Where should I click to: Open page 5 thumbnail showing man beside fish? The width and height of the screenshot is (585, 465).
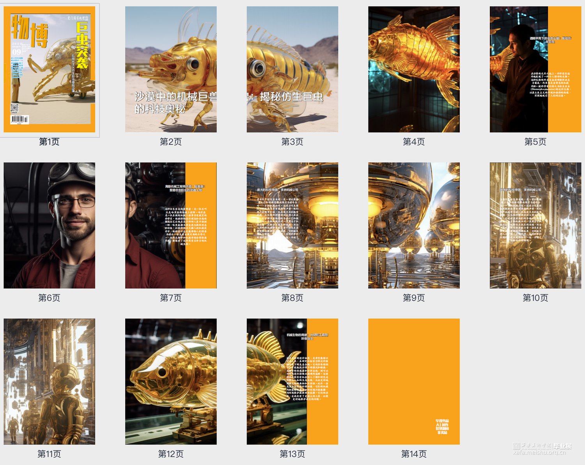pyautogui.click(x=535, y=69)
